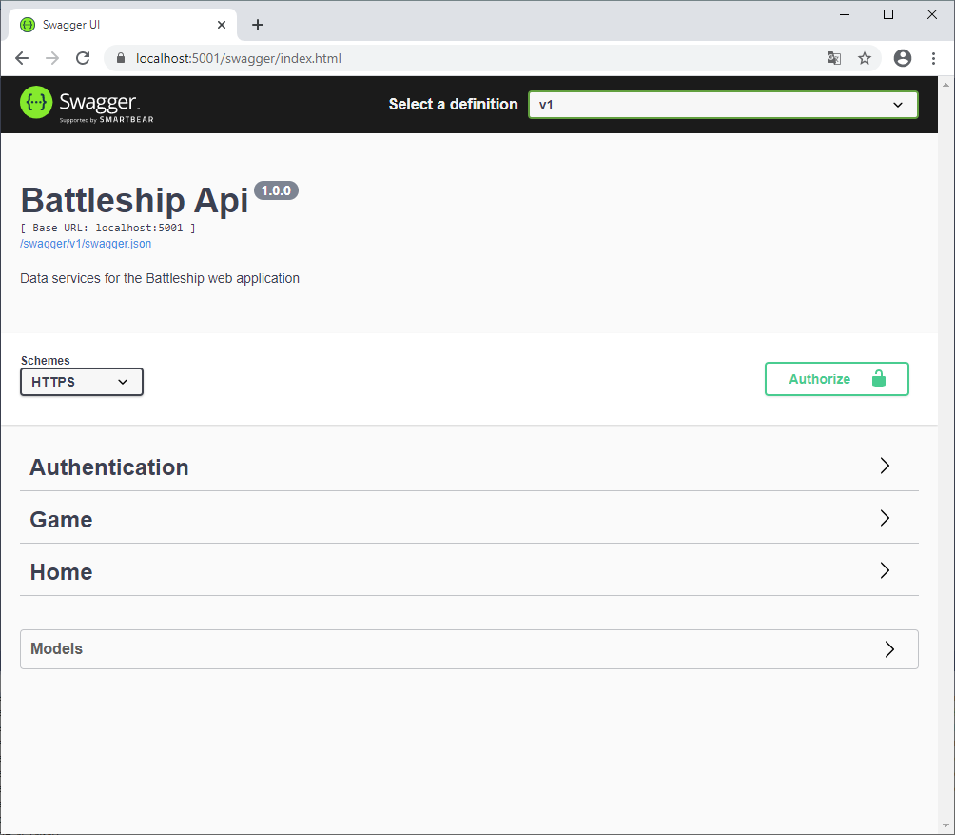Click the Authorize button
This screenshot has width=955, height=835.
tap(837, 379)
